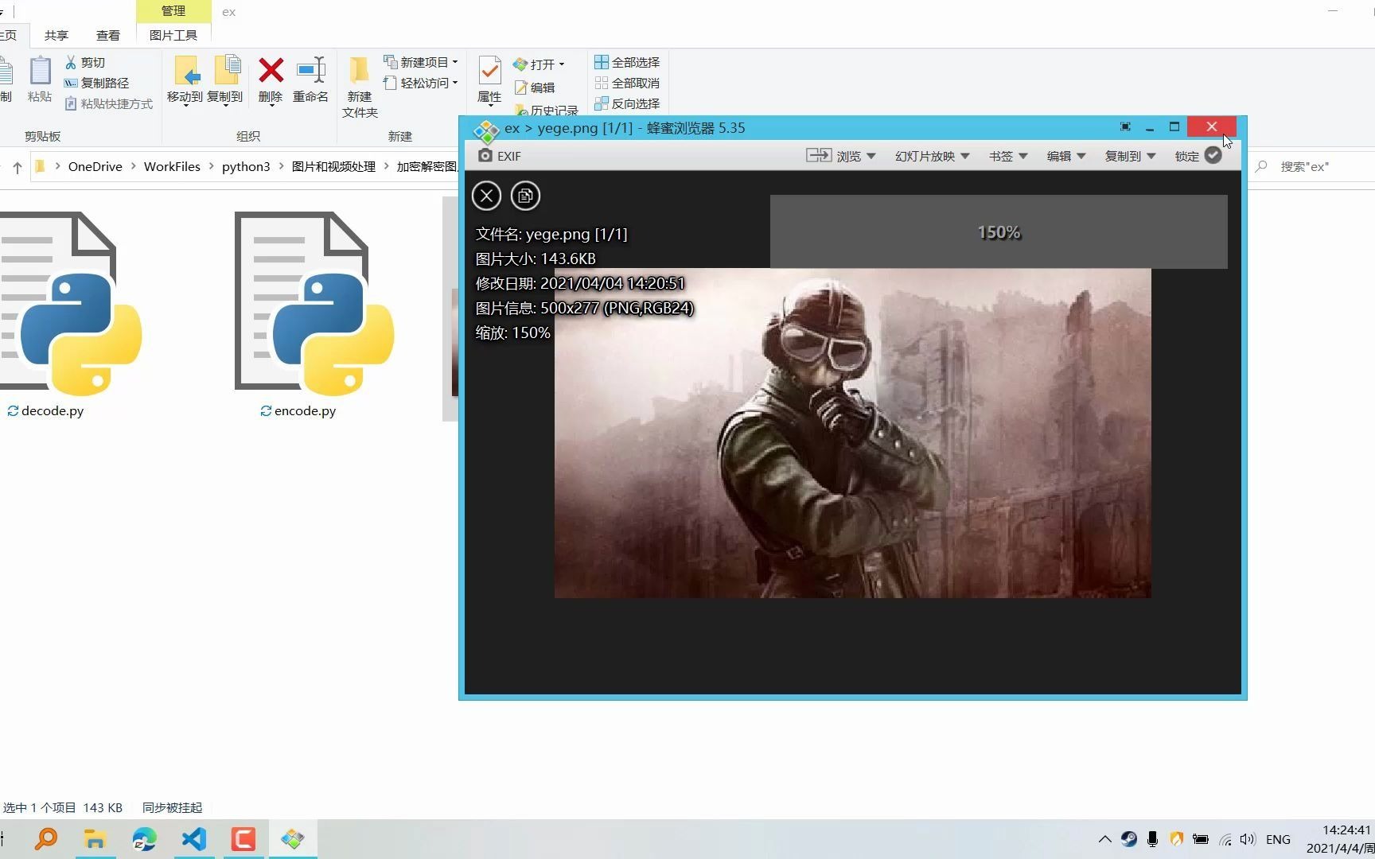Viewport: 1375px width, 859px height.
Task: Open the 幻灯片放映 dropdown menu
Action: pyautogui.click(x=932, y=156)
